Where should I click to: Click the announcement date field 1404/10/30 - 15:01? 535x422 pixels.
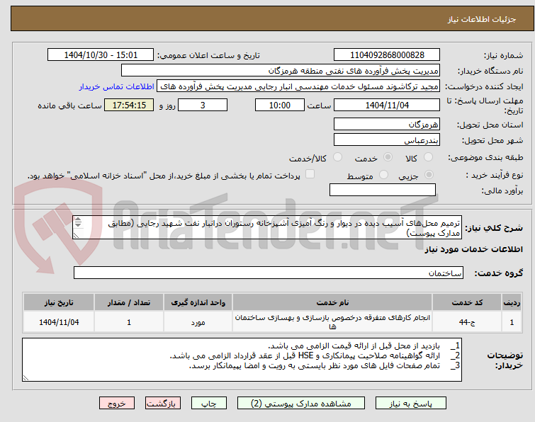(x=101, y=55)
